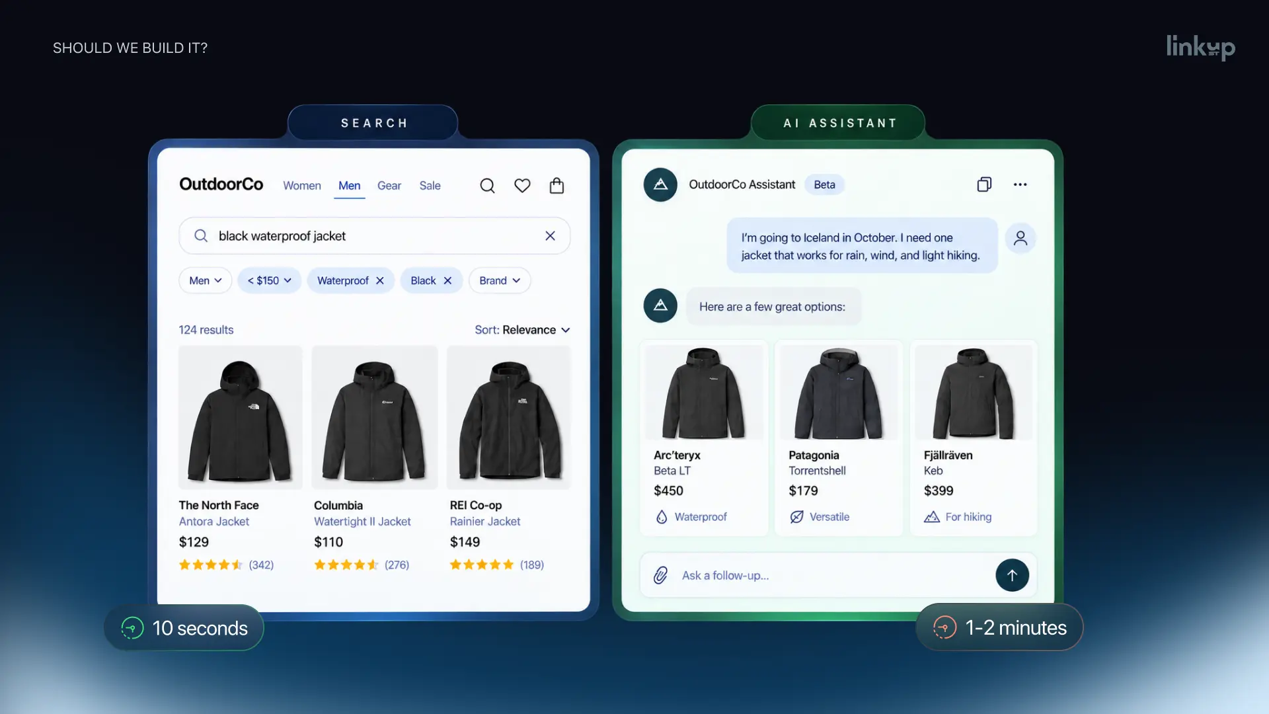Click the OutdoorCo Assistant logo in the header
Viewport: 1269px width, 714px height.
(x=660, y=184)
